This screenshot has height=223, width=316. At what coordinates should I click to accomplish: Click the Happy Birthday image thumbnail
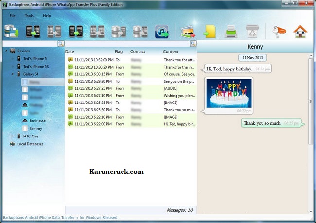[229, 93]
